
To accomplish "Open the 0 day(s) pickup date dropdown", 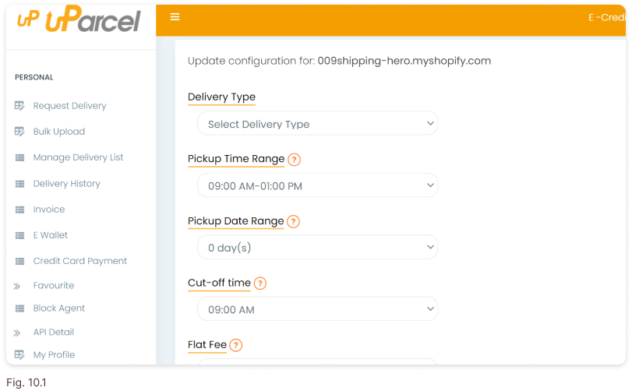I will [318, 247].
